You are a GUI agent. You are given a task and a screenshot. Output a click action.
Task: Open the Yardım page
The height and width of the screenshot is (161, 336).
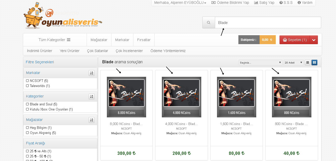coord(305,3)
